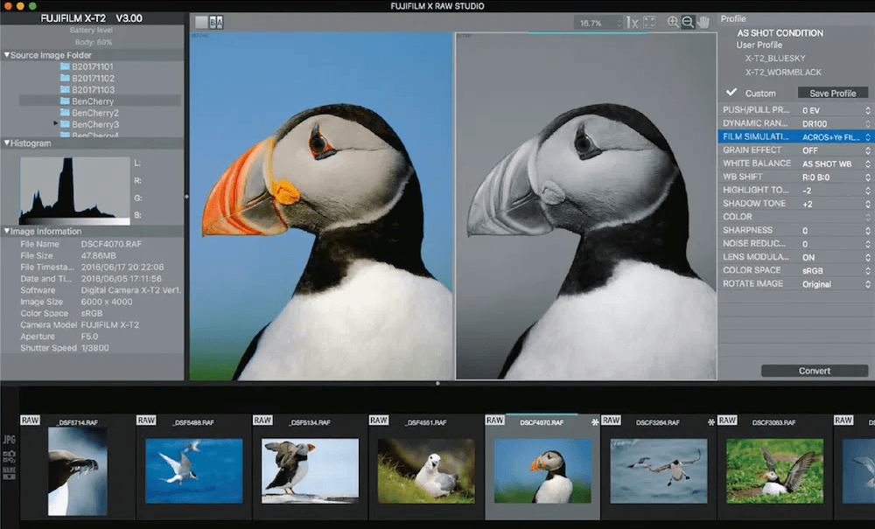Select the hand pan tool
875x529 pixels.
pos(703,23)
